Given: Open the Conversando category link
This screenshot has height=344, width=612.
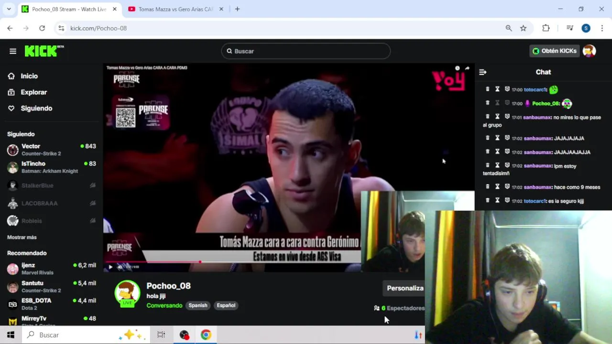Looking at the screenshot, I should coord(164,305).
